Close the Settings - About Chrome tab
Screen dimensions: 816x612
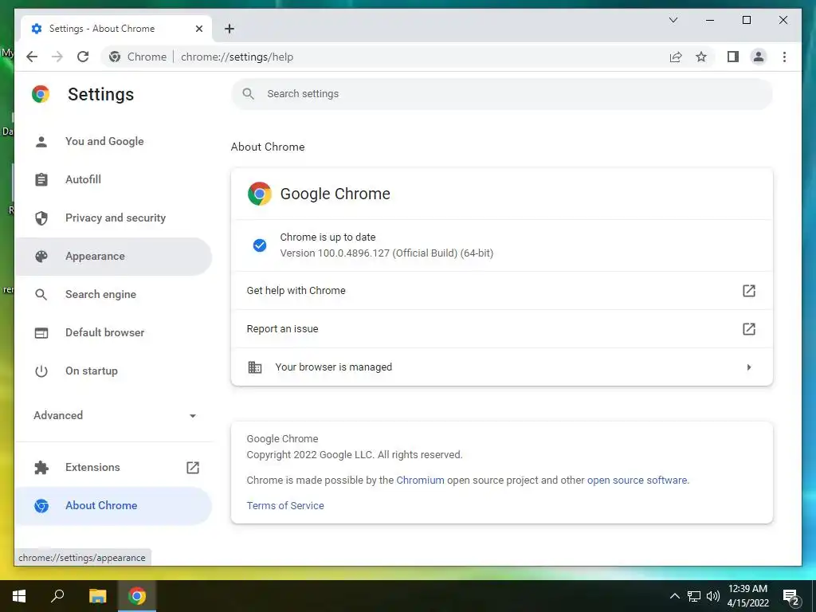(x=198, y=29)
